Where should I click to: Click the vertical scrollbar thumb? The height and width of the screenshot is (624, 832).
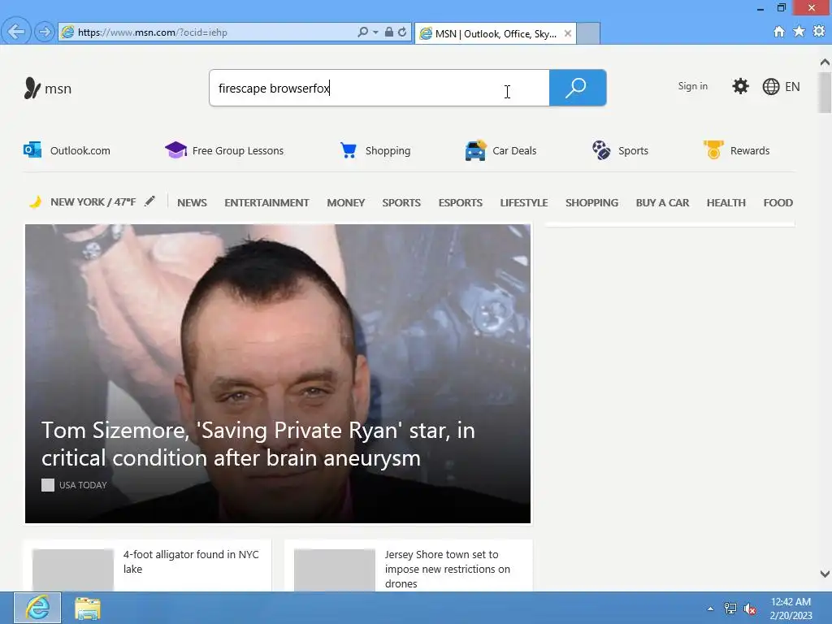[825, 93]
